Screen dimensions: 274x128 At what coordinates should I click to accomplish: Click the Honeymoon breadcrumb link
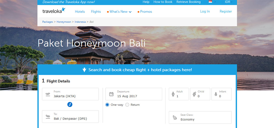click(64, 22)
